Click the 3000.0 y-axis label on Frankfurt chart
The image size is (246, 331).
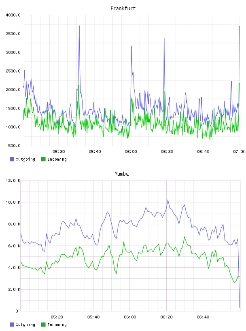(x=13, y=52)
